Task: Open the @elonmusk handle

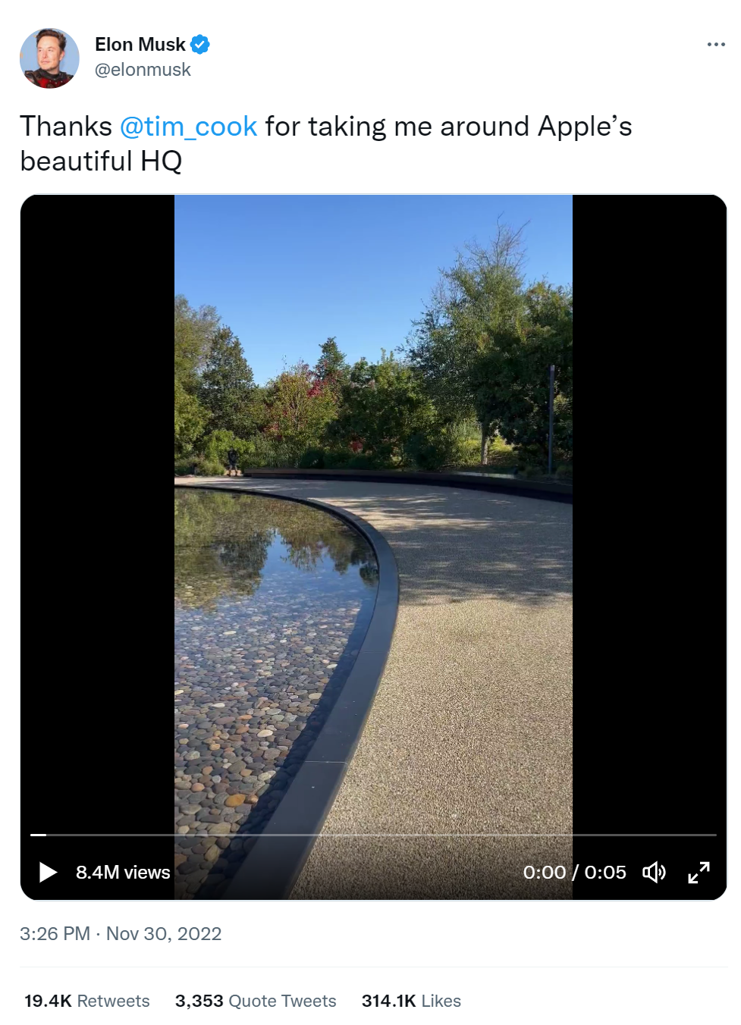Action: (143, 70)
